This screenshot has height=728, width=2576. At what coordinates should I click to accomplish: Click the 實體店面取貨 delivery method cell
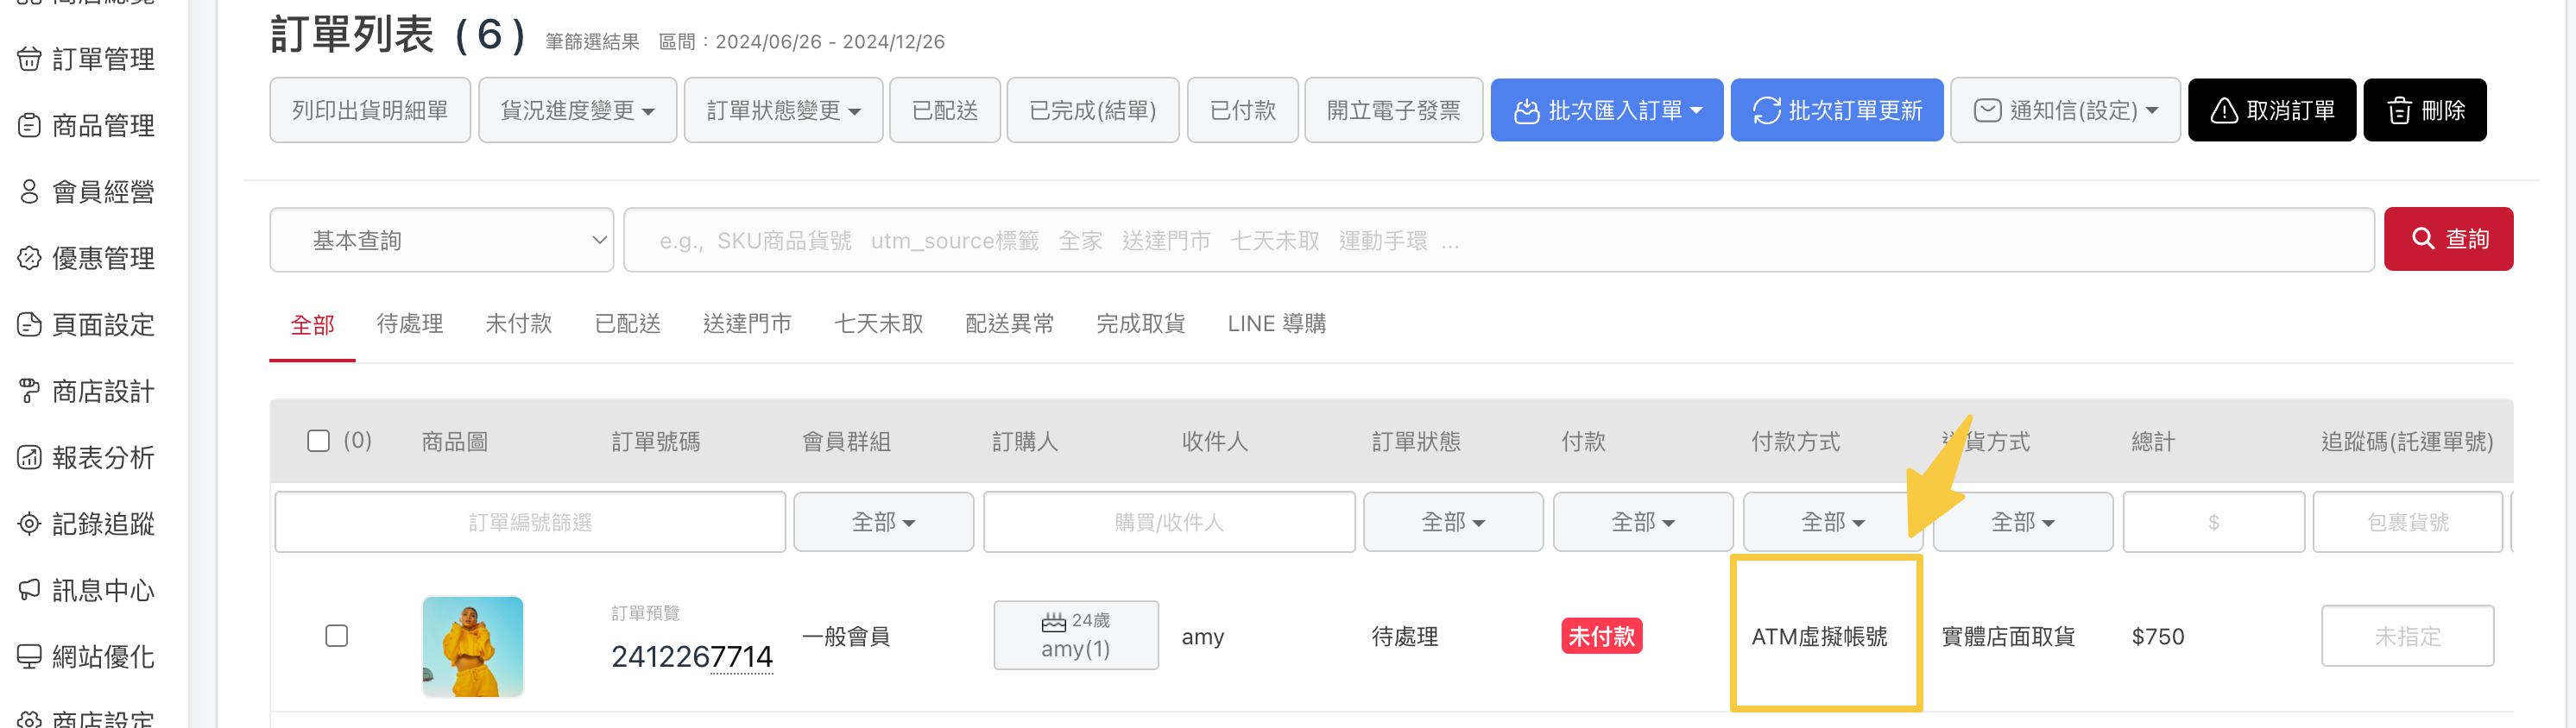pos(2008,636)
